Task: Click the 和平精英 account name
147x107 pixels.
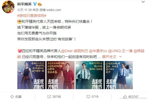Action: [x=24, y=4]
